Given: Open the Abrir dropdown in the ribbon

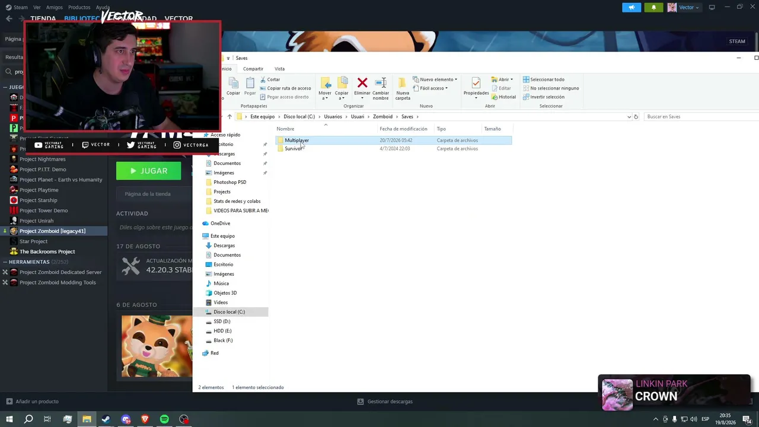Looking at the screenshot, I should click(502, 79).
